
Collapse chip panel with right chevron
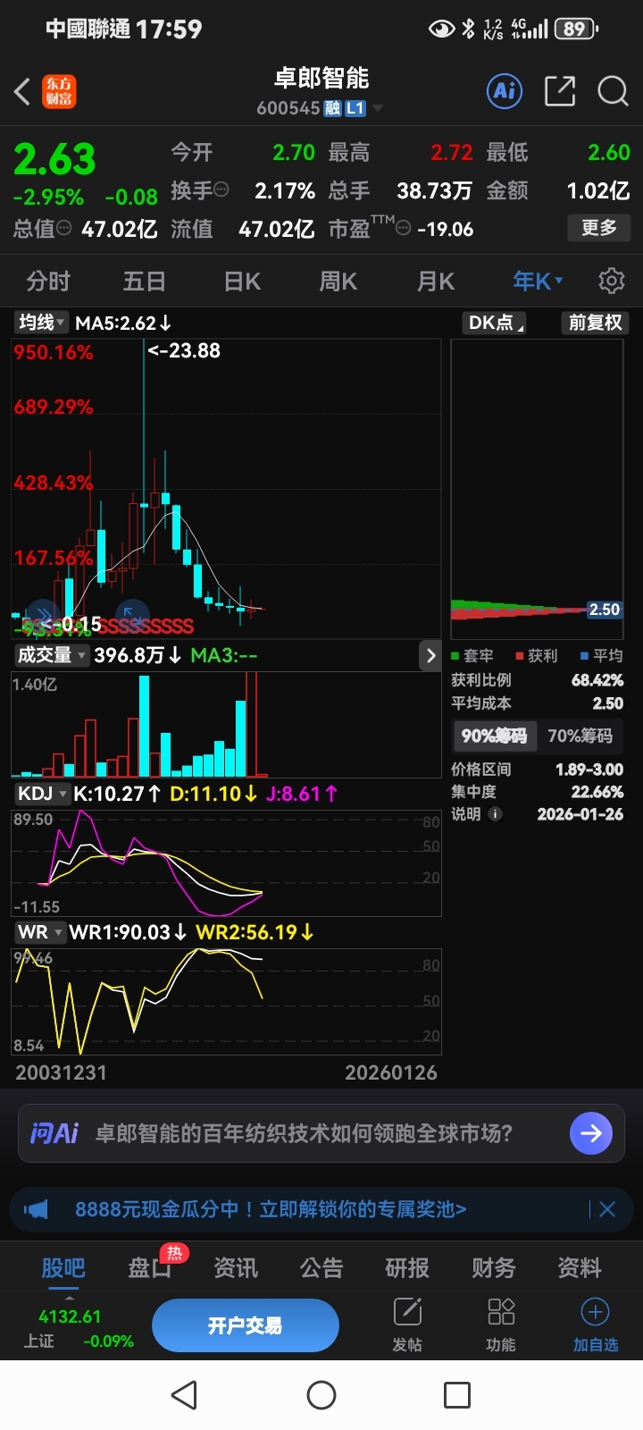(x=430, y=655)
